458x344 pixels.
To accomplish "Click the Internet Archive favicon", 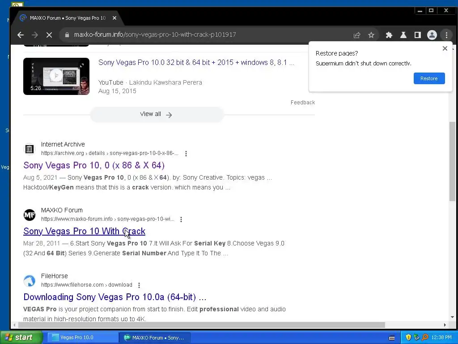I will 29,149.
